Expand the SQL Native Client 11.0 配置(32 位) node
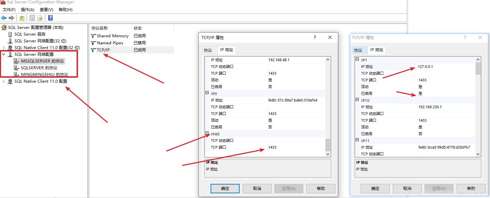Viewport: 490px width, 198px height. tap(4, 47)
